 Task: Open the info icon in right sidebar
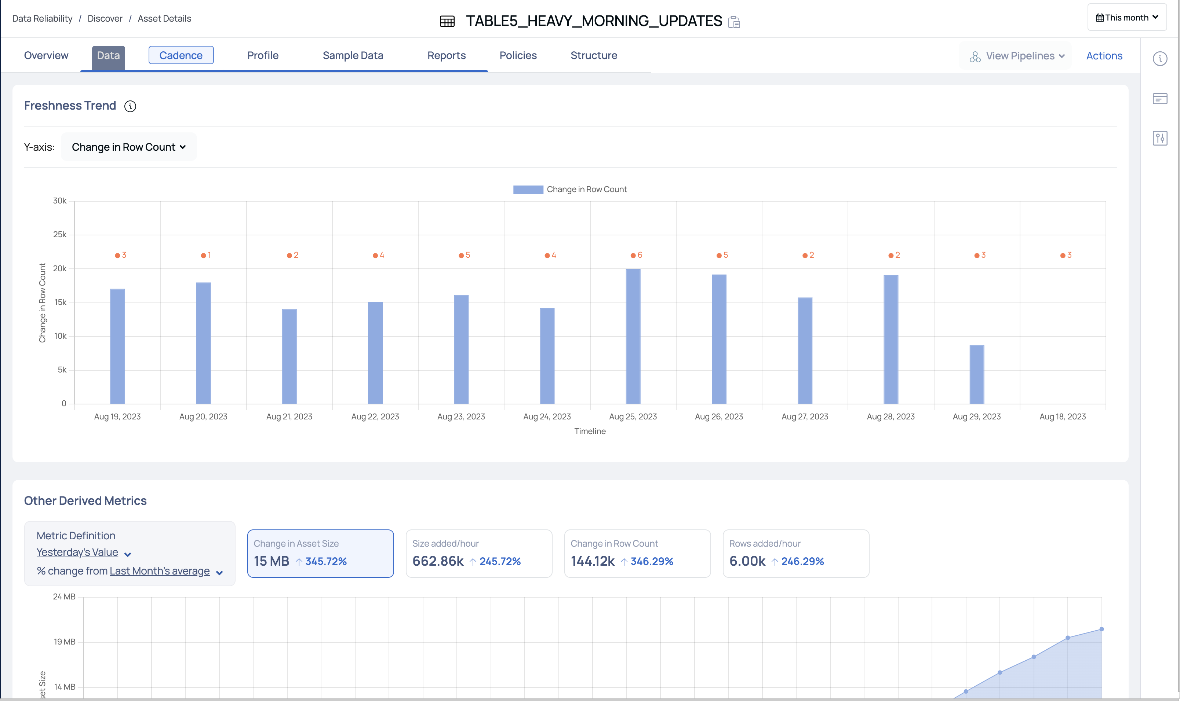tap(1160, 59)
